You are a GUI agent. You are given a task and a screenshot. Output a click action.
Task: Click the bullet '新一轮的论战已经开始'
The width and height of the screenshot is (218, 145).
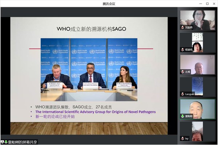[55, 117]
